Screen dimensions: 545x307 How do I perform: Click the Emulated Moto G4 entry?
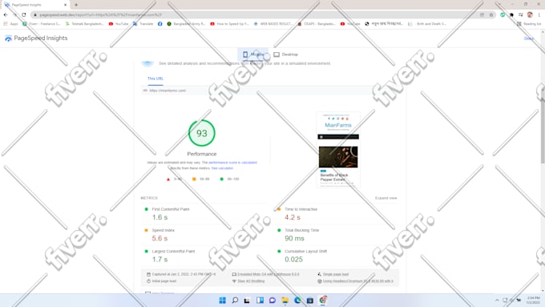pyautogui.click(x=265, y=274)
